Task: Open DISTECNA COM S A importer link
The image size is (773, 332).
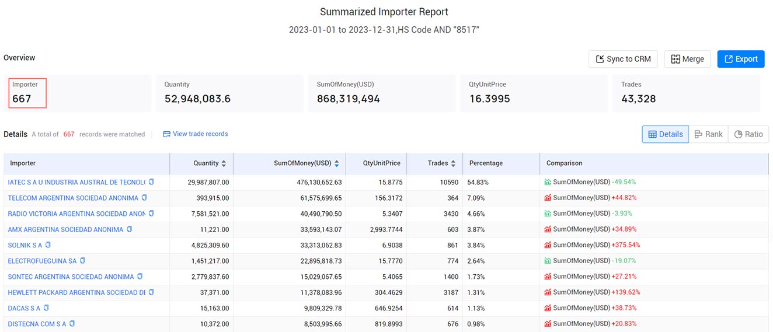Action: click(x=37, y=324)
